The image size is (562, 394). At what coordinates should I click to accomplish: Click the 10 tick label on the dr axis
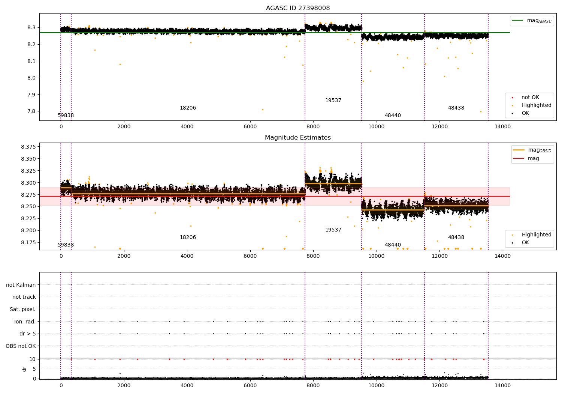click(x=33, y=359)
